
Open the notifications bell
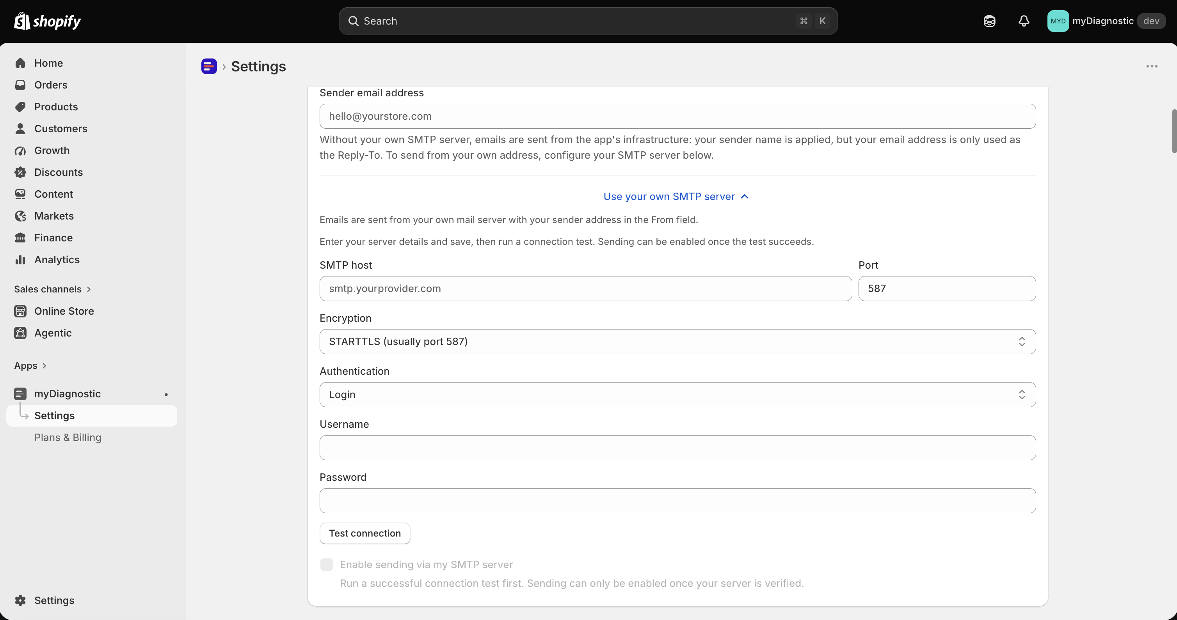coord(1024,21)
